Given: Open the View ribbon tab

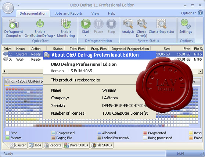Looking at the screenshot, I should (95, 14).
